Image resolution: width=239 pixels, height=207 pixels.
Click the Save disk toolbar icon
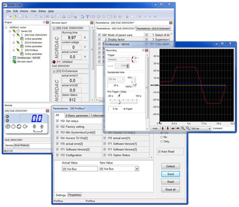click(20, 17)
